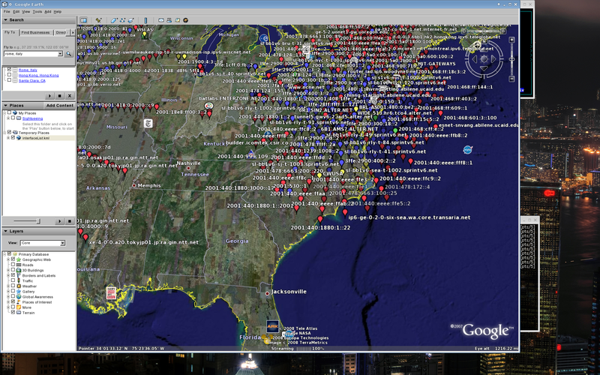Click the zoom-out minus button on map

pyautogui.click(x=511, y=79)
